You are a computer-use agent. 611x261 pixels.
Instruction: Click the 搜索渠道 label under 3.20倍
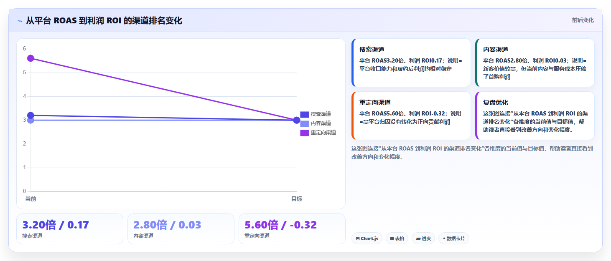(x=32, y=236)
